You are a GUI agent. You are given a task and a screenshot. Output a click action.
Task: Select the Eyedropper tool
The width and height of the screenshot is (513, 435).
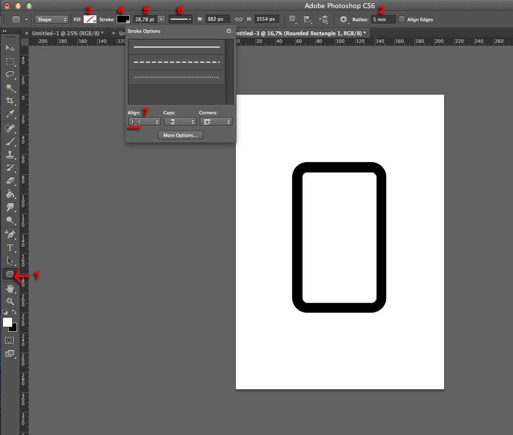pyautogui.click(x=10, y=114)
